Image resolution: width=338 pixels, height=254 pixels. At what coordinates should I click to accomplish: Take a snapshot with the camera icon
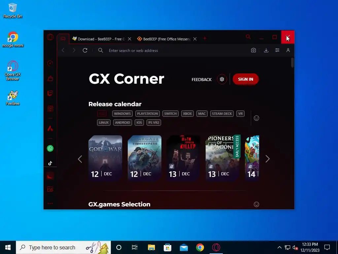click(x=253, y=50)
